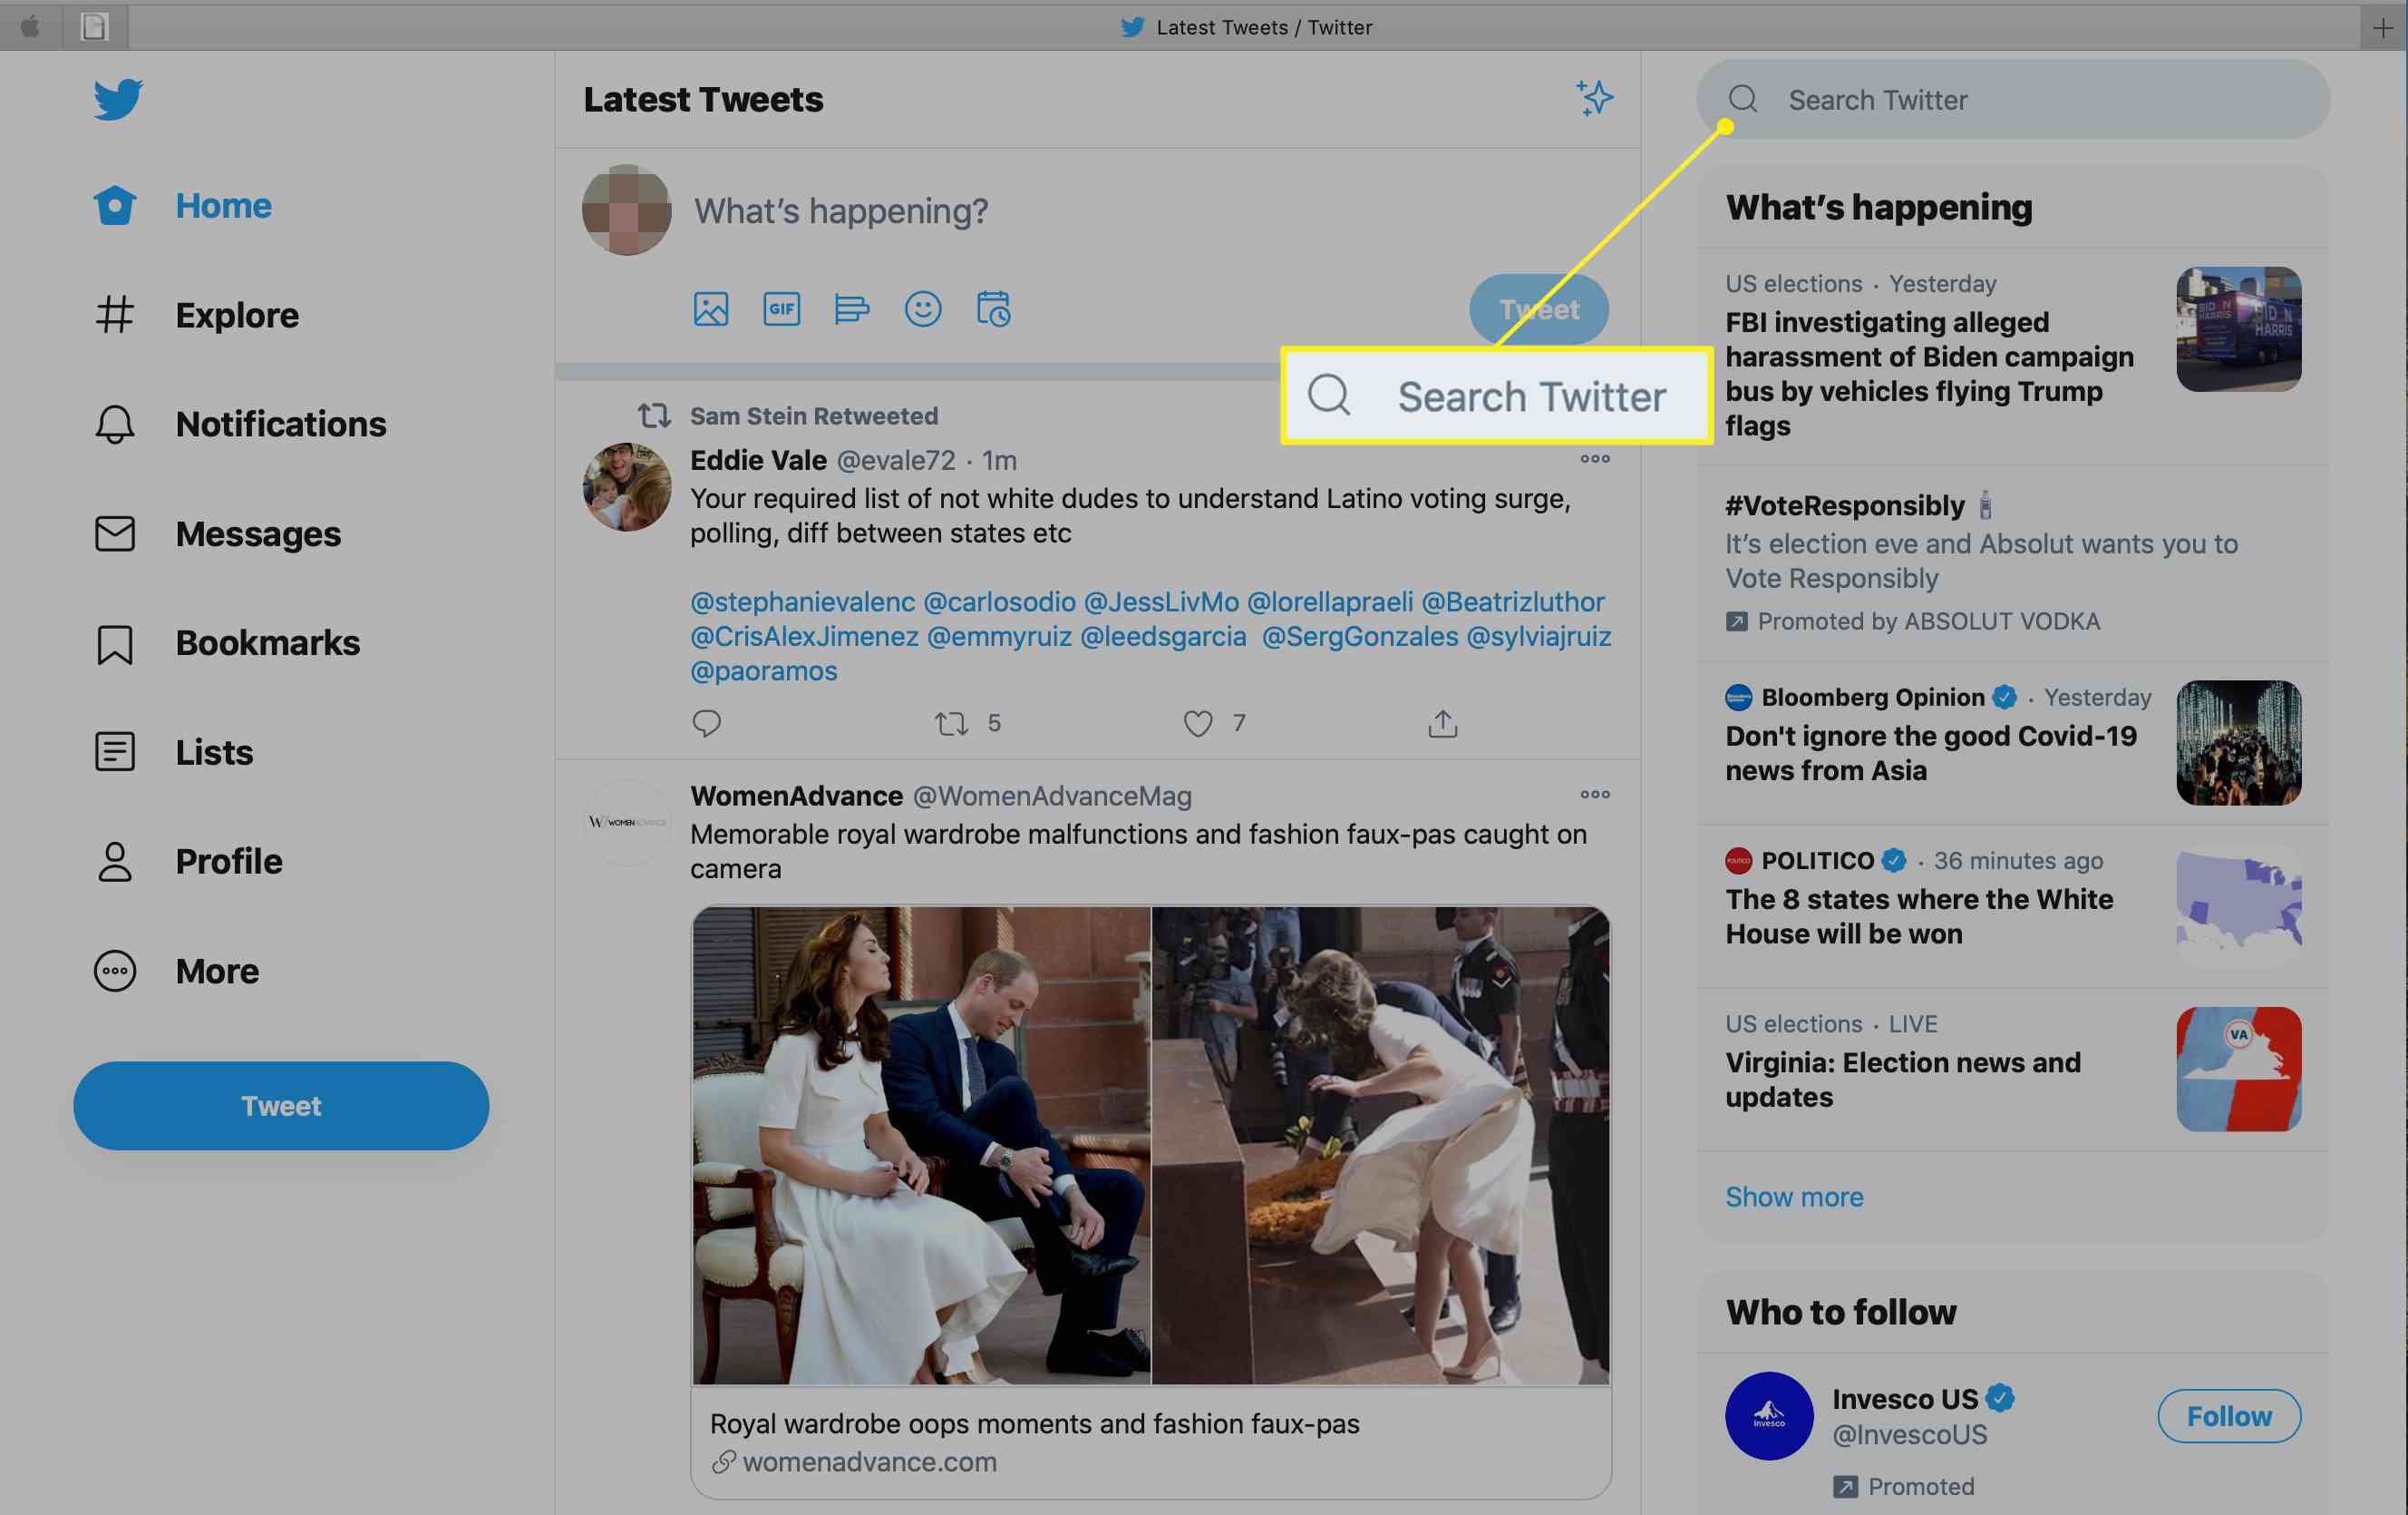This screenshot has width=2408, height=1515.
Task: Click the Tweet compose button
Action: pos(279,1105)
